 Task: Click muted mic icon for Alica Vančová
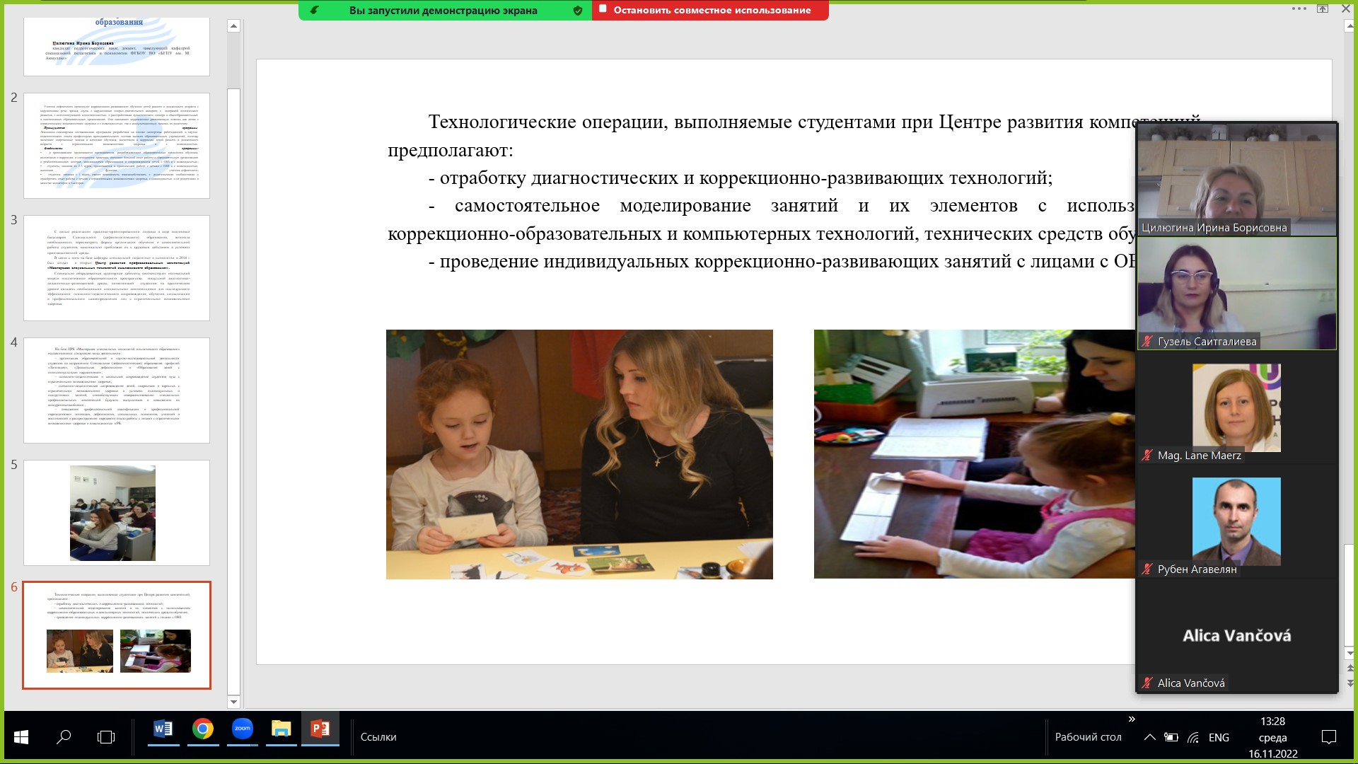click(1147, 683)
